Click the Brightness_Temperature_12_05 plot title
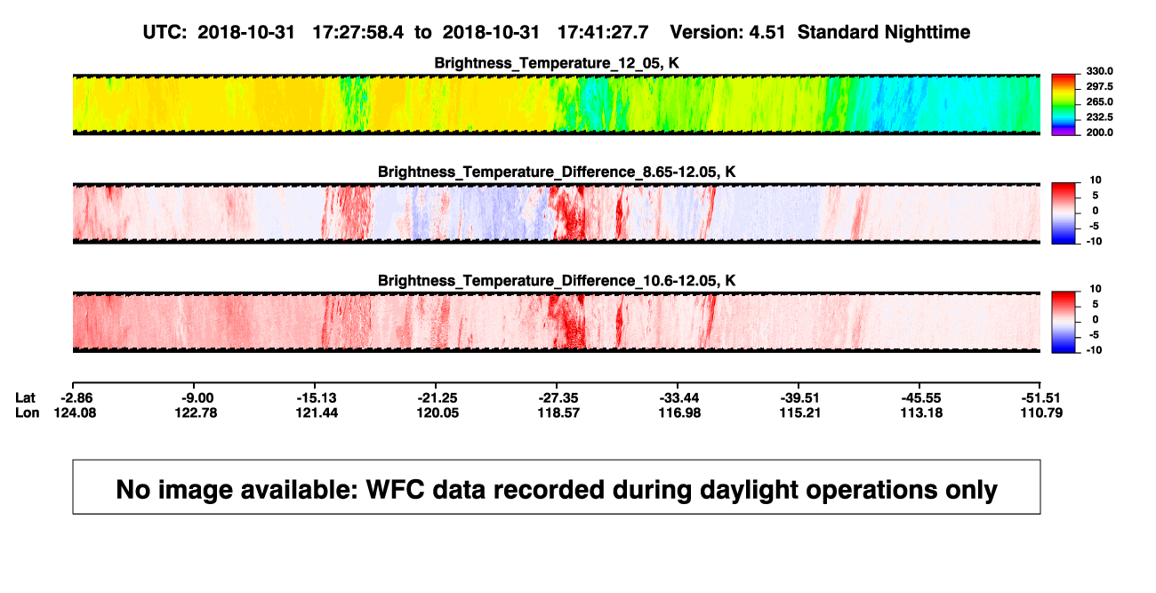 pyautogui.click(x=557, y=63)
